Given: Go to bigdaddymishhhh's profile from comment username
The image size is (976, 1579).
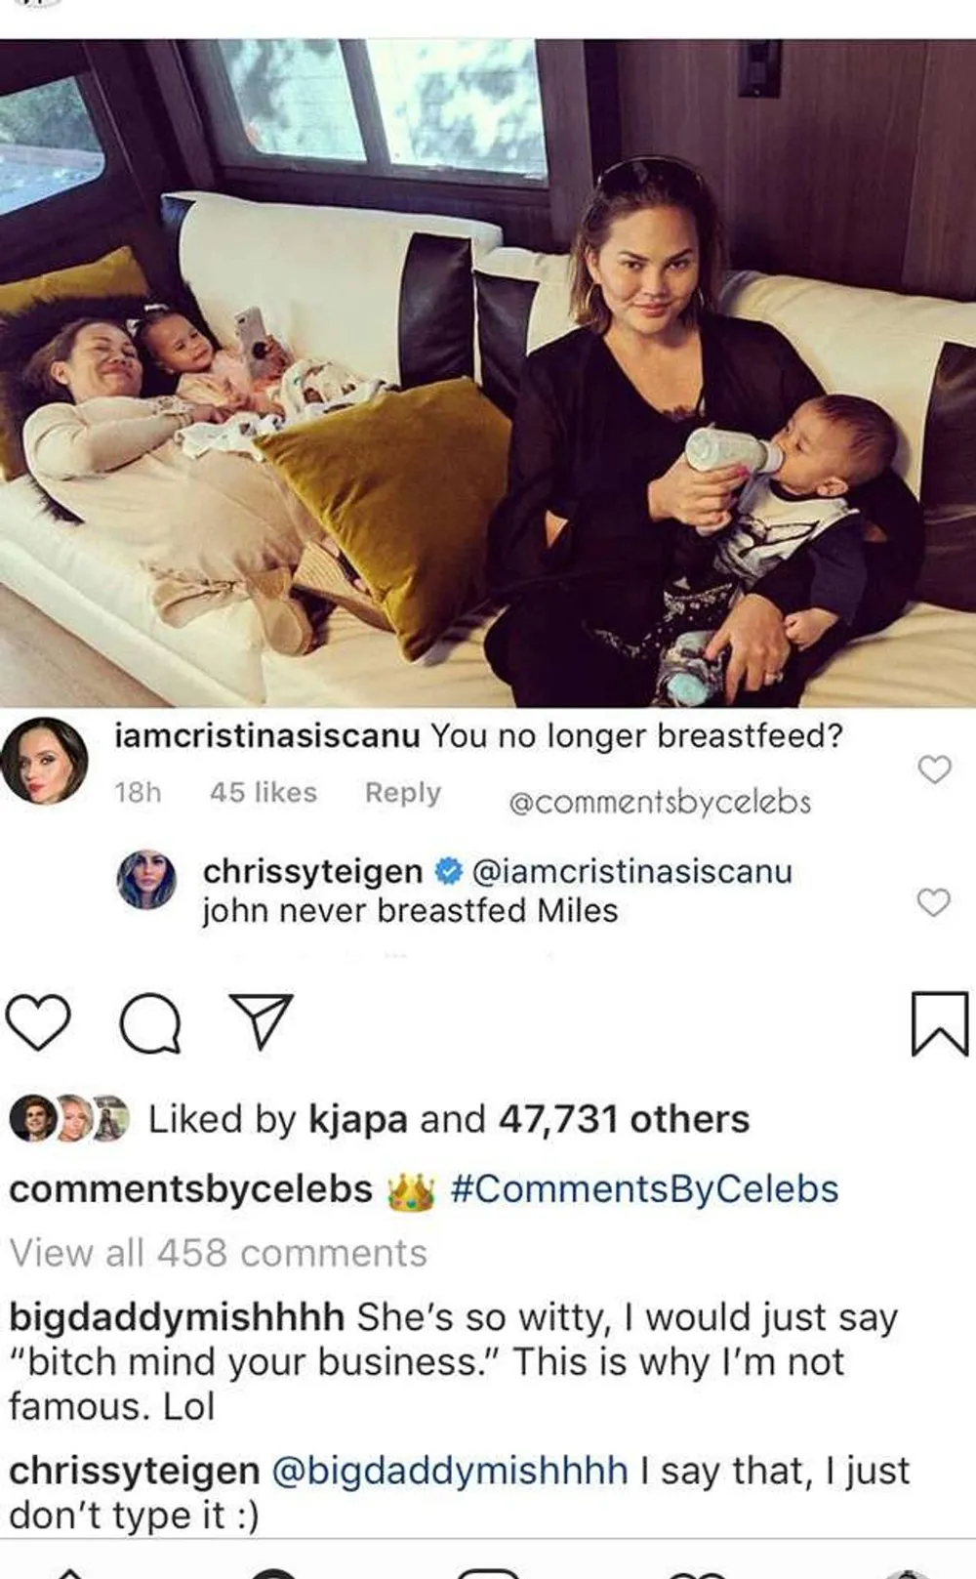Looking at the screenshot, I should click(x=176, y=1317).
